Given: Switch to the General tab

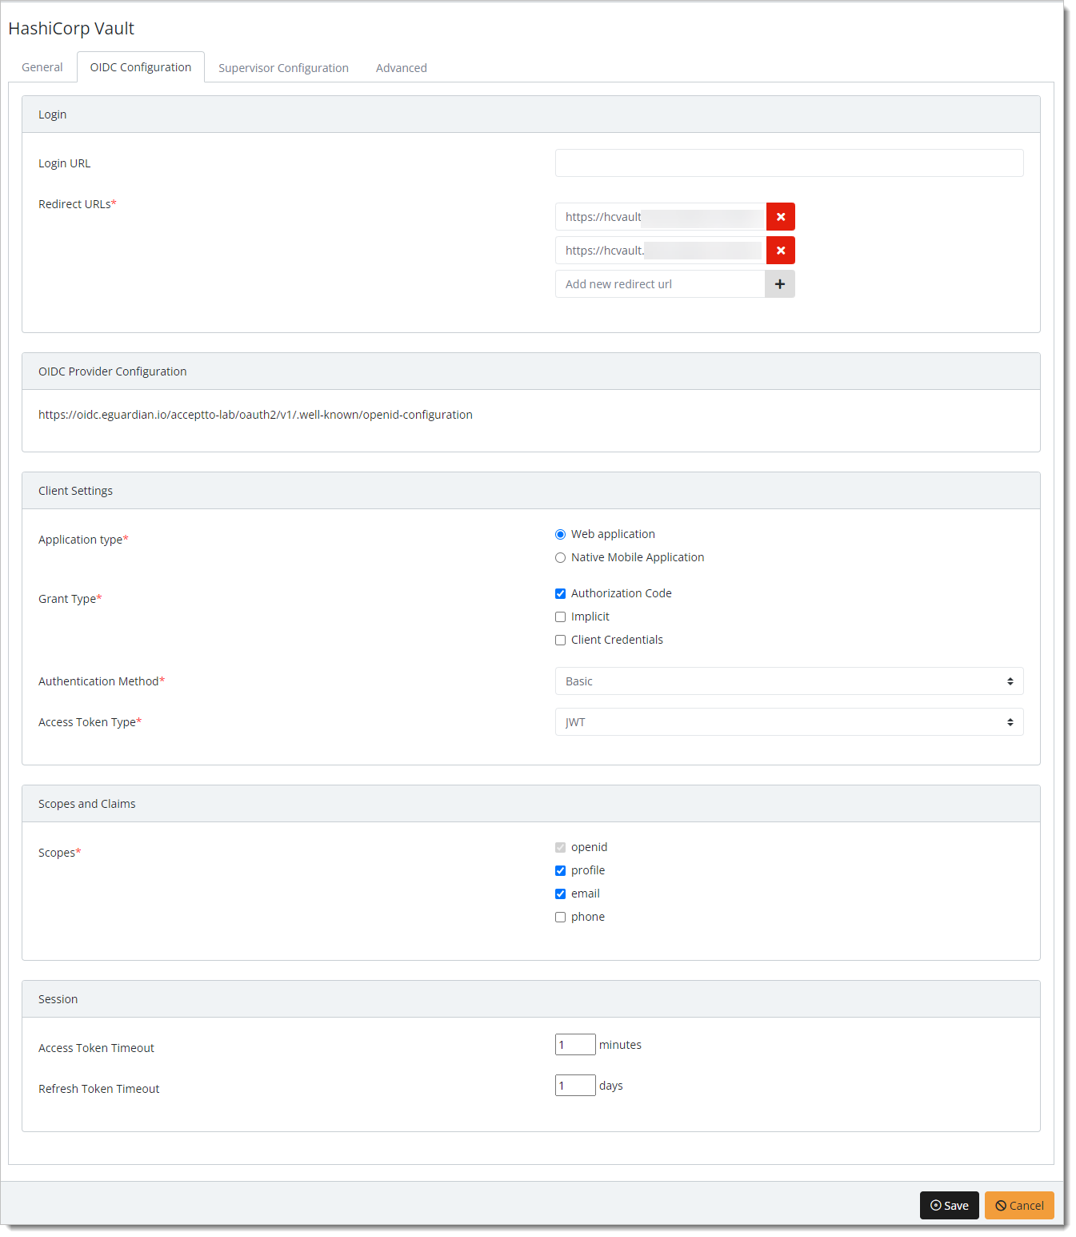Looking at the screenshot, I should coord(42,67).
